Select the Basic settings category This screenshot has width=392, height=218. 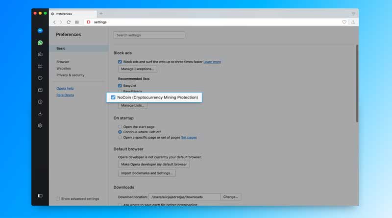click(79, 48)
